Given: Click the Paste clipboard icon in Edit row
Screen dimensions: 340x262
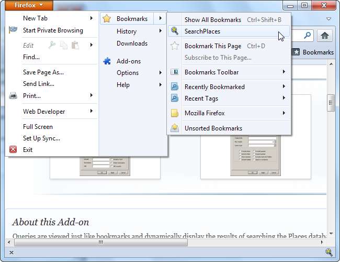Looking at the screenshot, I should (x=75, y=45).
